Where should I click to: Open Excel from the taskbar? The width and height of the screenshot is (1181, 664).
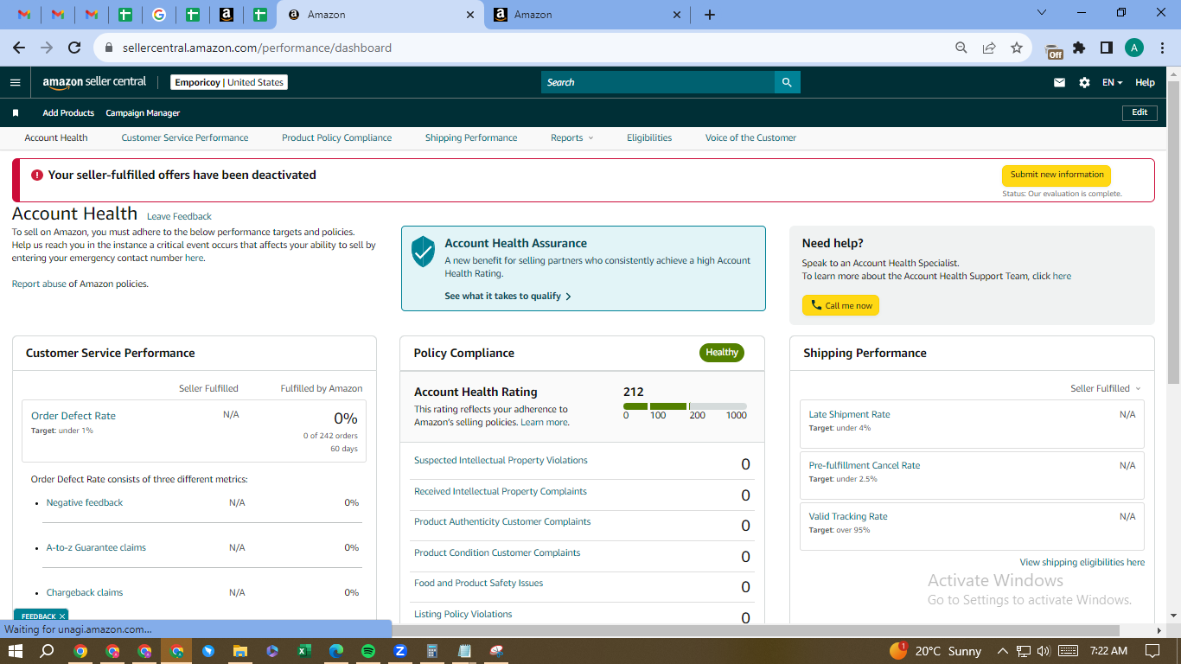(x=304, y=651)
